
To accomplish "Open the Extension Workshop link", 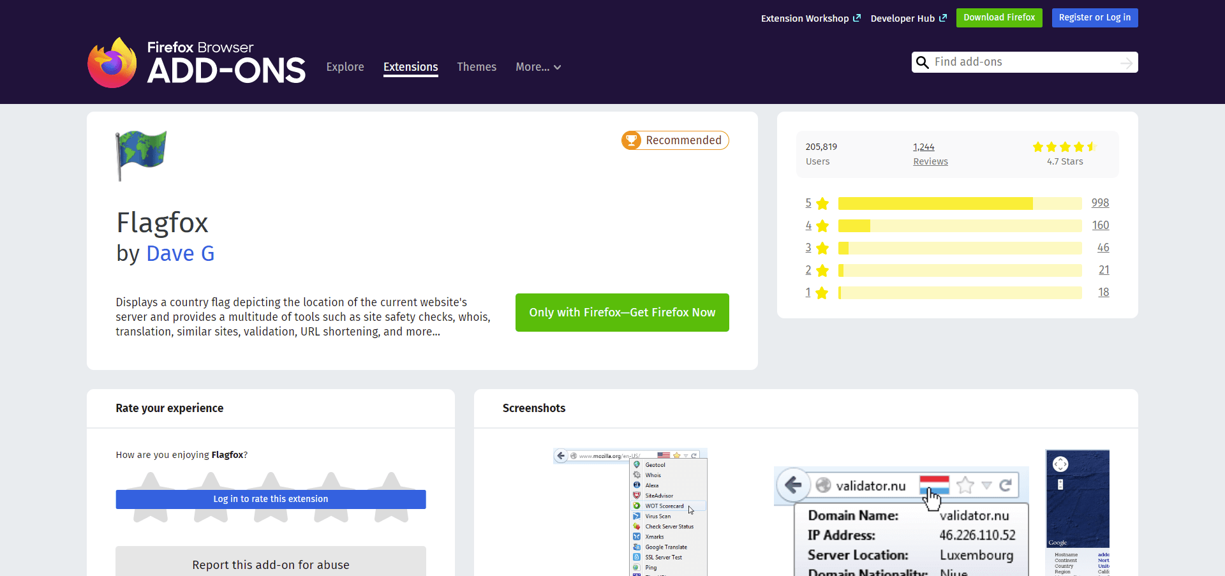I will (x=810, y=18).
